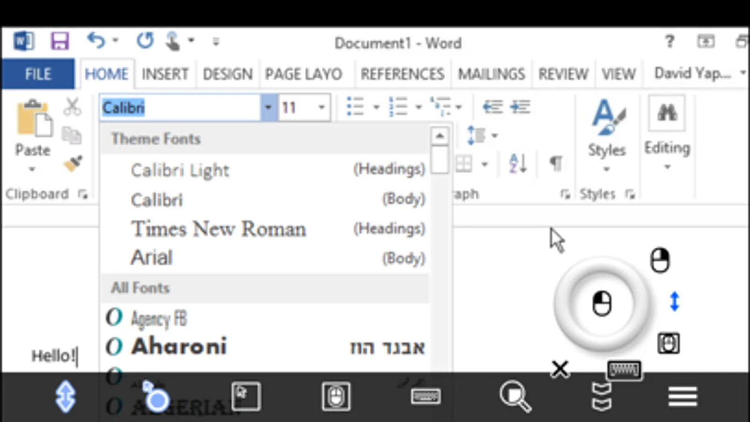The image size is (750, 422).
Task: Click the Word application icon in title bar
Action: pos(24,41)
